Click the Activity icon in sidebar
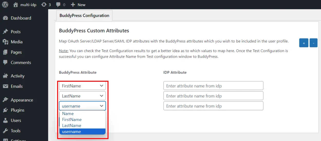 click(5, 76)
